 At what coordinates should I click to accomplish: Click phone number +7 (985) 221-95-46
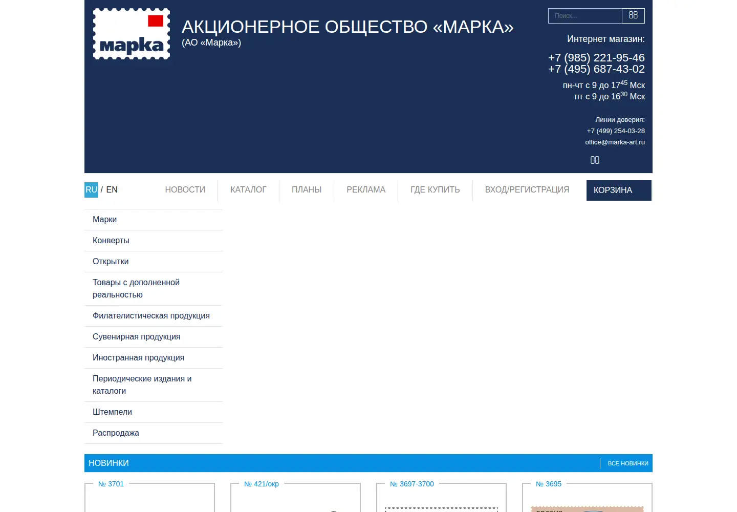click(596, 57)
